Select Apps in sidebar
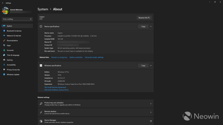The width and height of the screenshot is (223, 125). click(17, 45)
